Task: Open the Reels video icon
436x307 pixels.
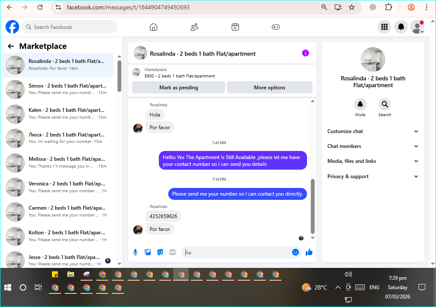Action: point(235,27)
